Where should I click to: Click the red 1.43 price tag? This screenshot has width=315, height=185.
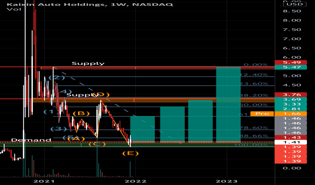(291, 137)
